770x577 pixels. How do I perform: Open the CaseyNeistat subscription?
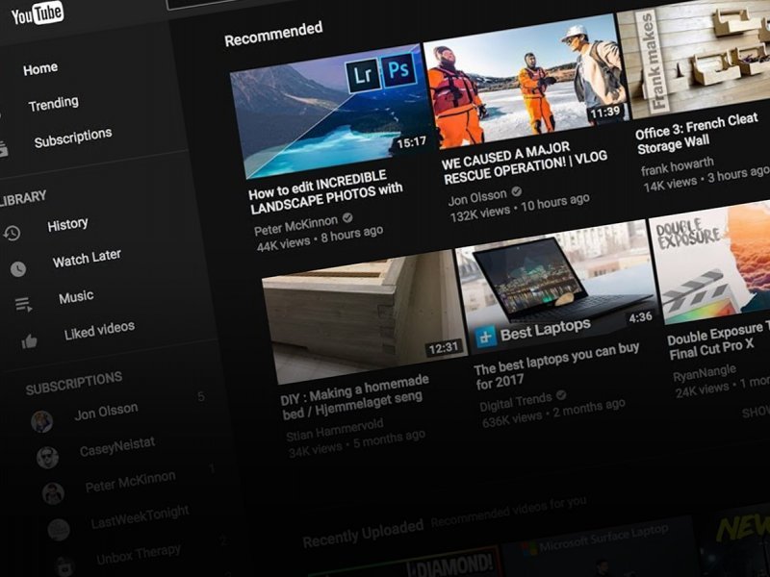(x=117, y=446)
